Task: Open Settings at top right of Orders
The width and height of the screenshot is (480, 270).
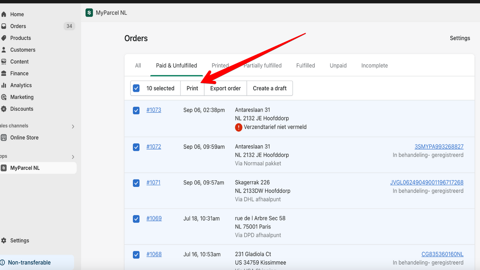Action: (460, 38)
